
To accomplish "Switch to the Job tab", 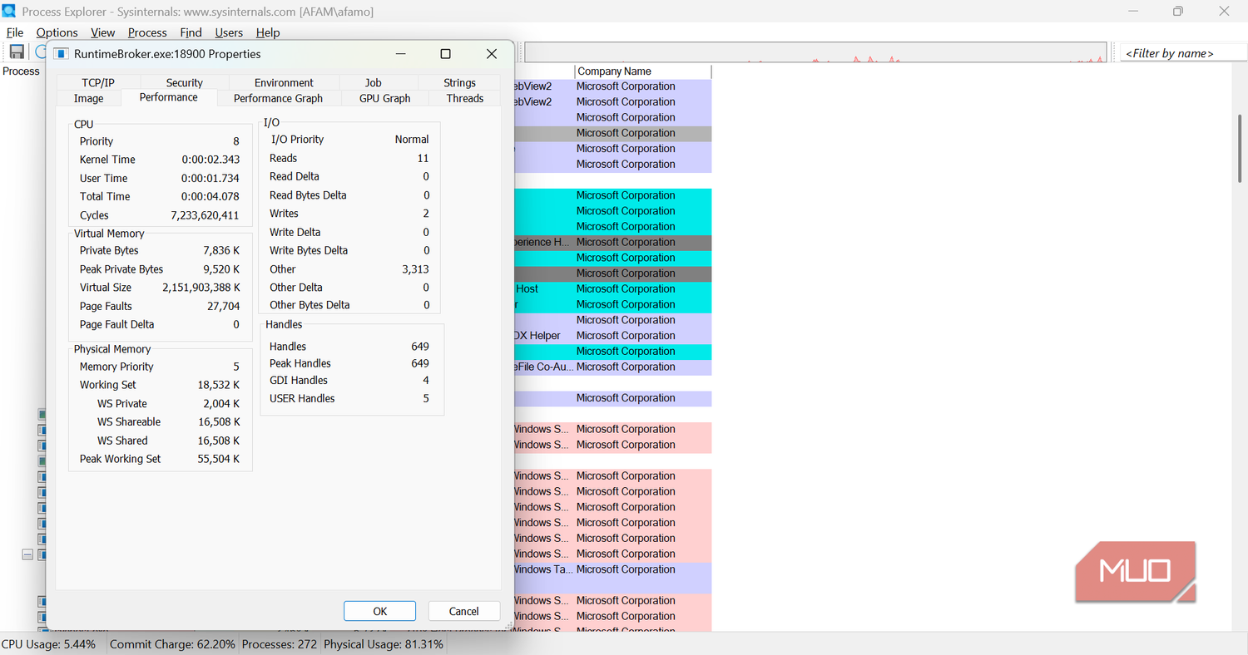I will tap(374, 82).
